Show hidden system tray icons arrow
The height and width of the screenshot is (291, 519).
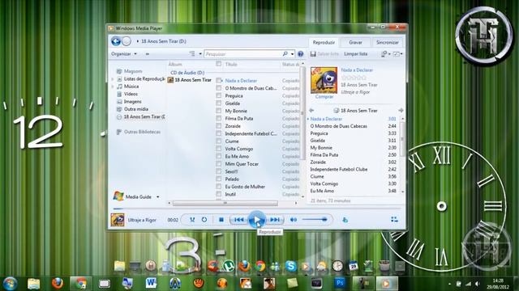coord(449,284)
